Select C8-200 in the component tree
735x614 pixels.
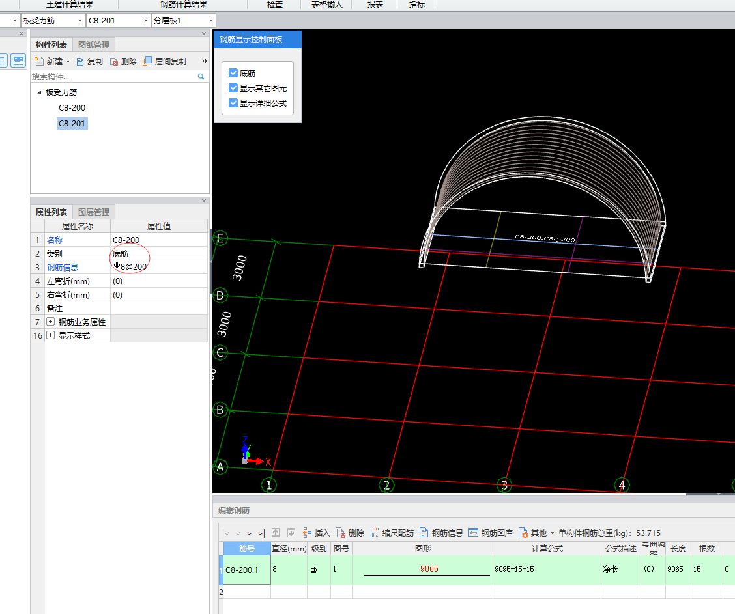(x=72, y=107)
